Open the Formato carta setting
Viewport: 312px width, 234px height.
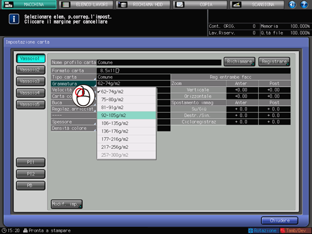point(74,71)
